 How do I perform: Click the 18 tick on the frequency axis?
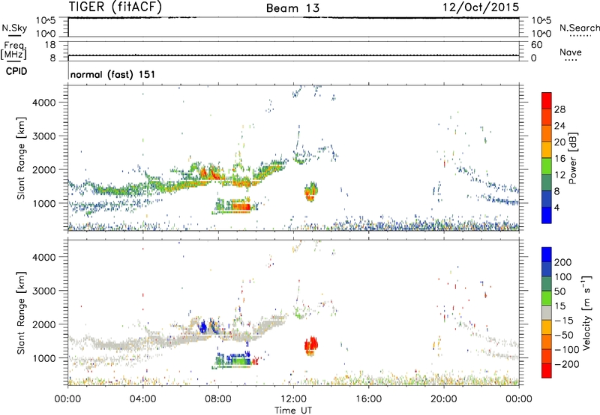[x=50, y=45]
